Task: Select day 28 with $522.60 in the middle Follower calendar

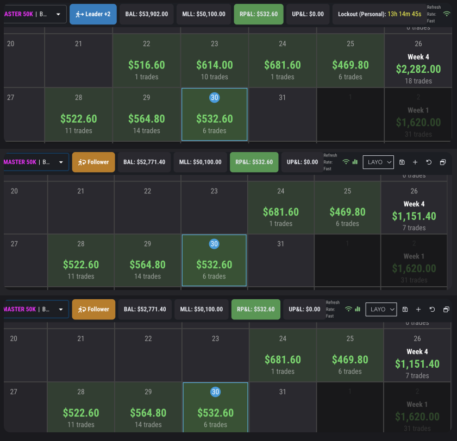Action: [x=81, y=260]
